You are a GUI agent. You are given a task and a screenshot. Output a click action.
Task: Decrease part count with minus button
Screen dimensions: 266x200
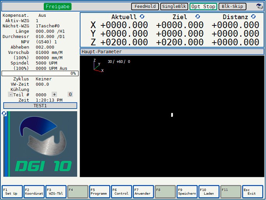tap(11, 95)
